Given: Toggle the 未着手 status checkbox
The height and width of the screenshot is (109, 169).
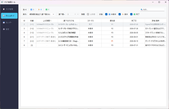Looking at the screenshot, I should coord(106,14).
